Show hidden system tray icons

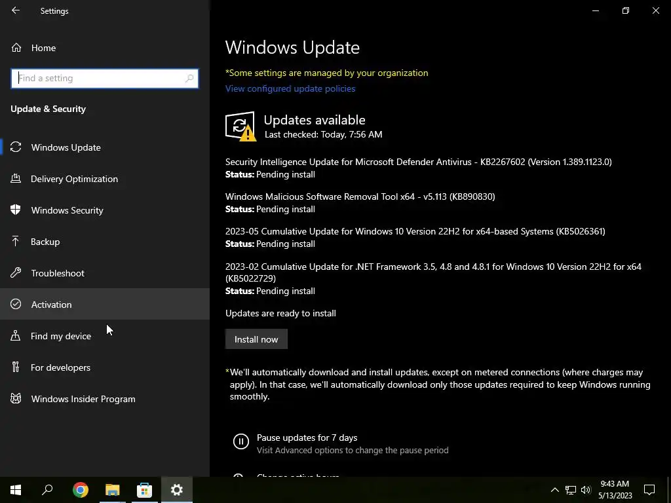pos(554,490)
